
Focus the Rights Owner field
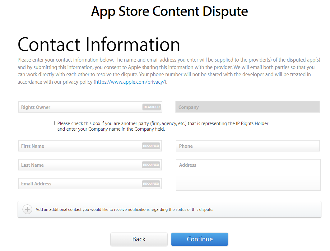pyautogui.click(x=90, y=107)
